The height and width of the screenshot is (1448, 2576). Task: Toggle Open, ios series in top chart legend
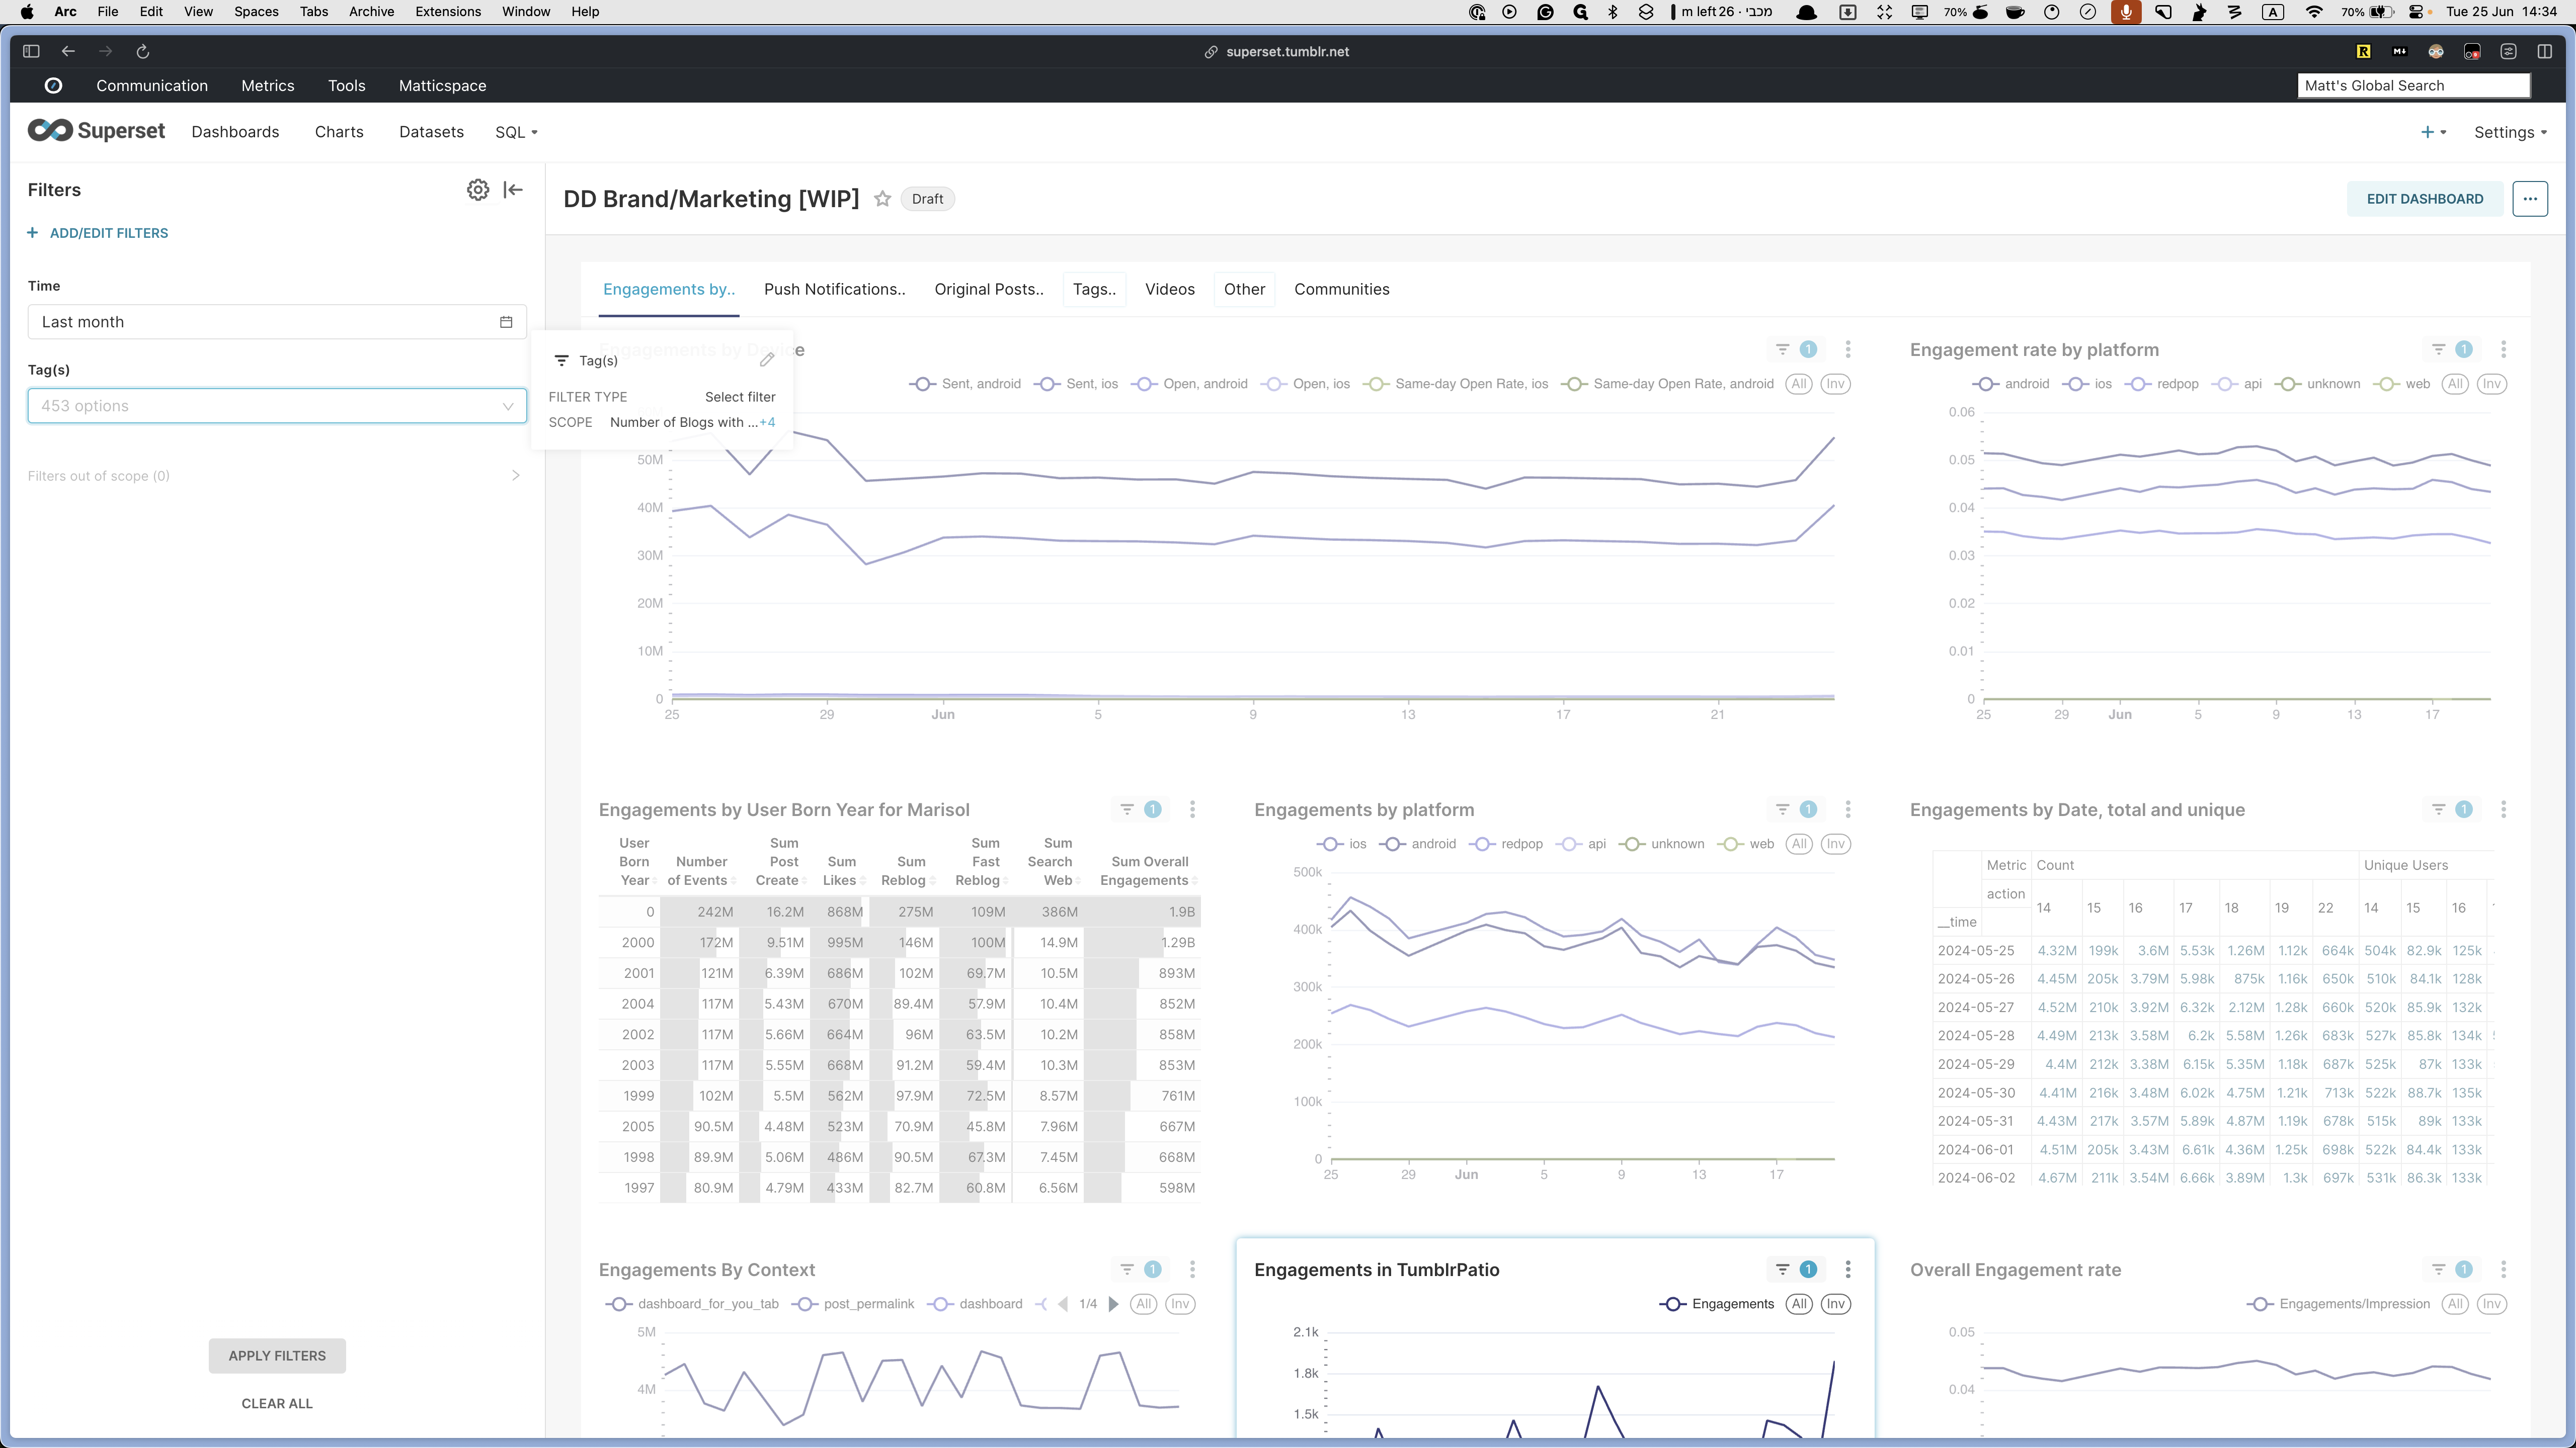(x=1305, y=384)
